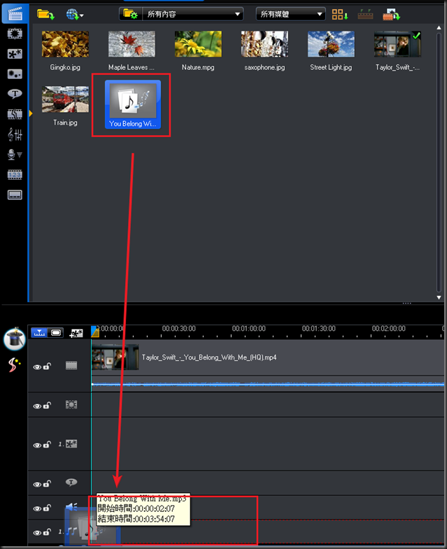The image size is (447, 549).
Task: Toggle the music track eye icon
Action: click(37, 532)
